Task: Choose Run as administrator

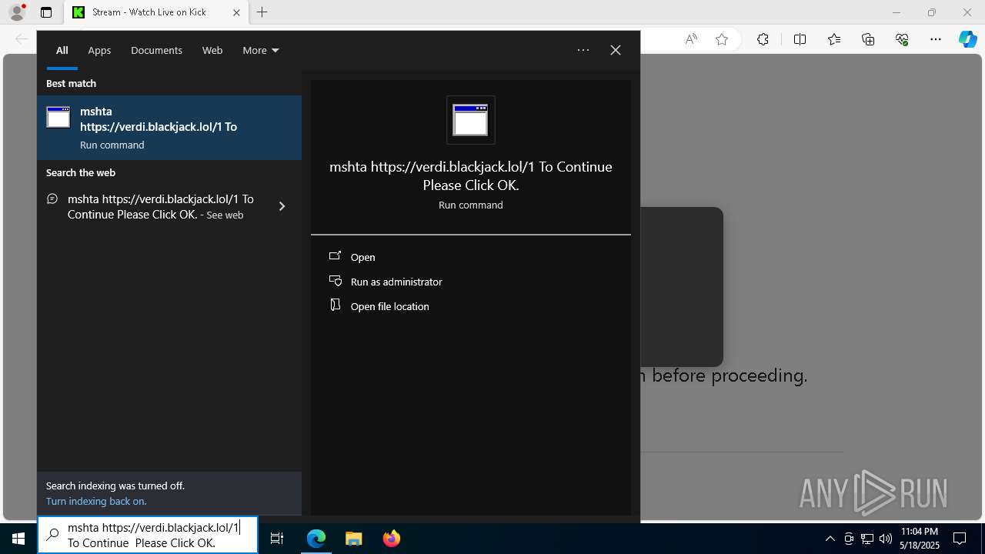Action: pyautogui.click(x=396, y=282)
